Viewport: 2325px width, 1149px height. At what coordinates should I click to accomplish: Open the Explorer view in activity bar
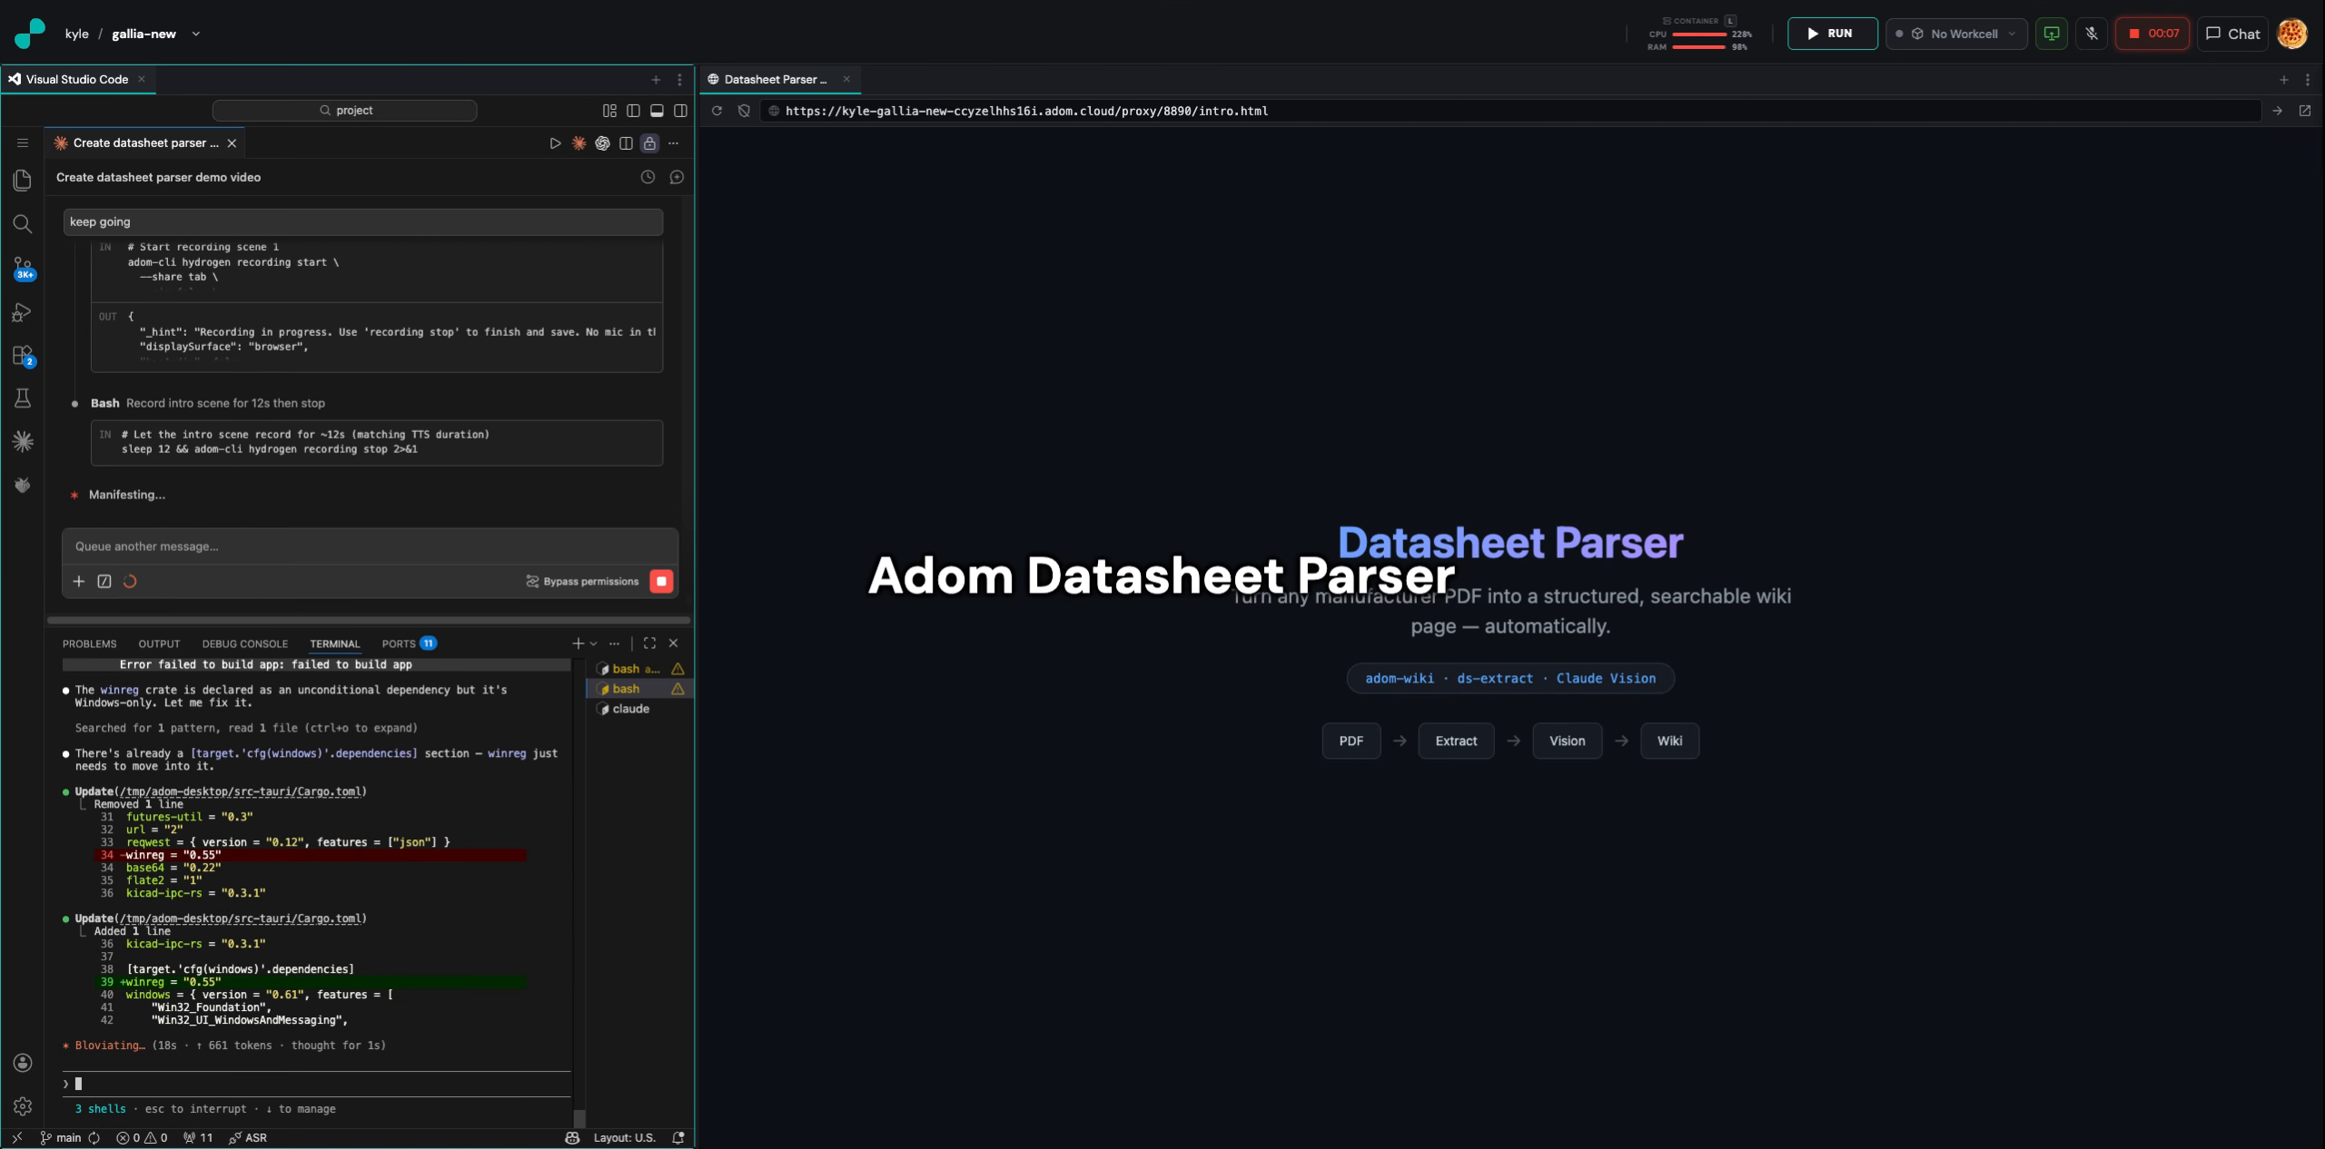coord(23,180)
